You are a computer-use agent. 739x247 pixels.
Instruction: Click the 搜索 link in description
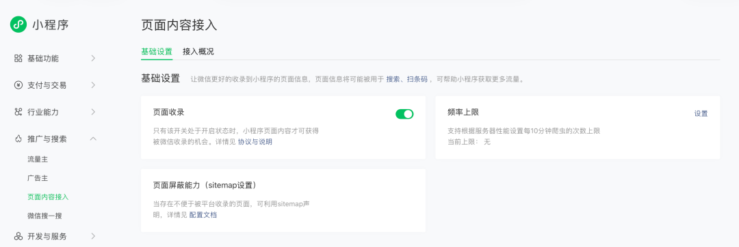pyautogui.click(x=393, y=79)
